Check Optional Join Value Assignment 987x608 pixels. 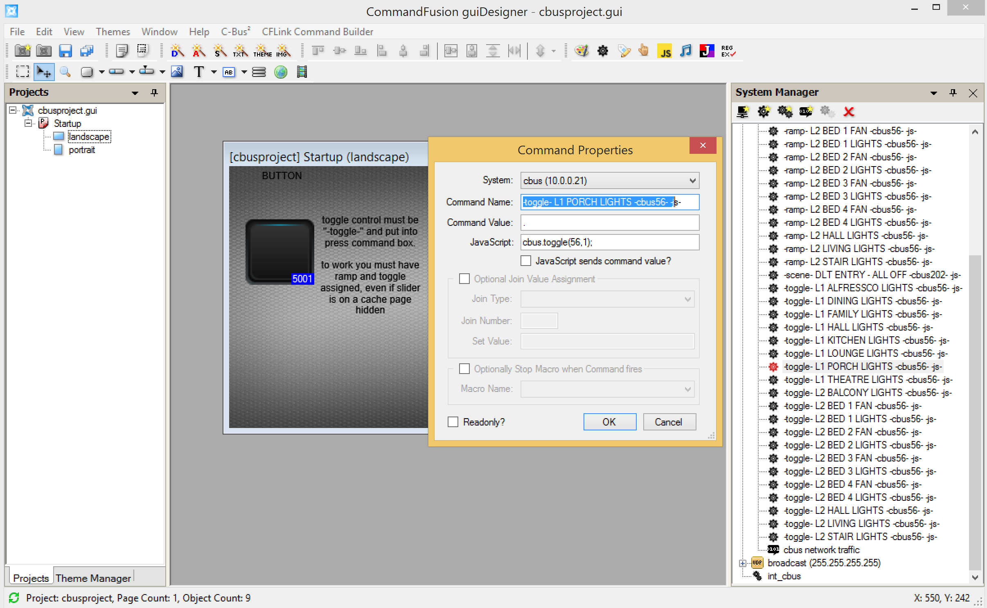coord(464,279)
